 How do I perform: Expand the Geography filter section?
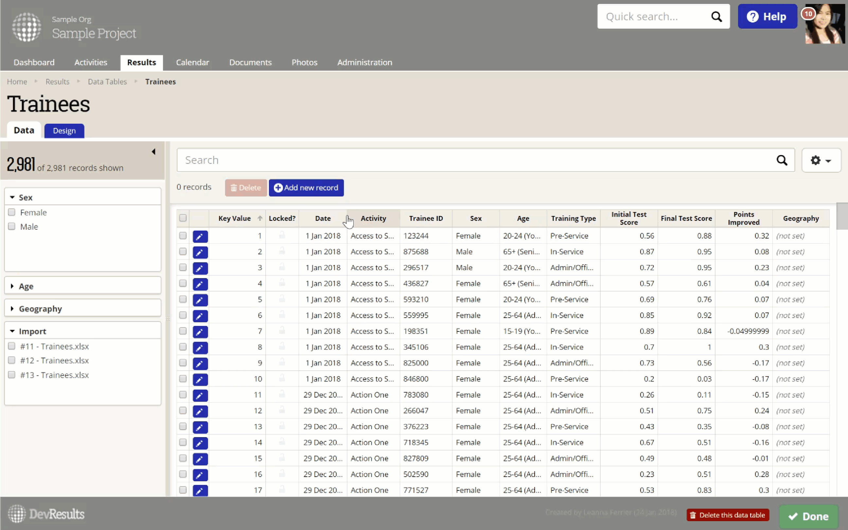[x=40, y=309]
